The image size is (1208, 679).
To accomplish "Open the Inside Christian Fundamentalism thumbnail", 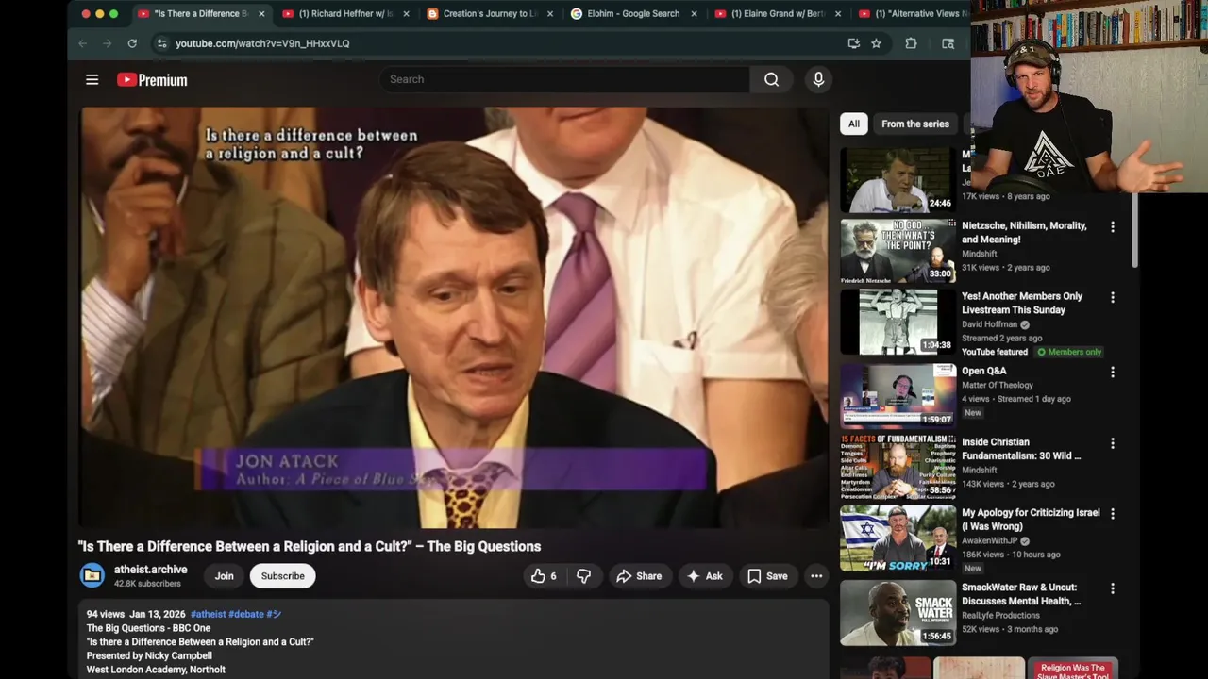I will point(898,466).
